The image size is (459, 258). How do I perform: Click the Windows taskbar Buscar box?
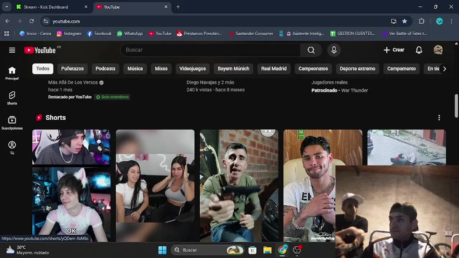pyautogui.click(x=207, y=250)
